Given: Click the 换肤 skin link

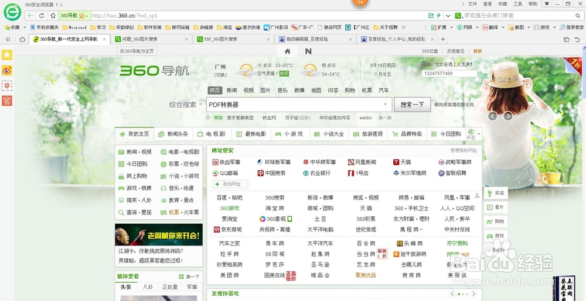Looking at the screenshot, I should click(478, 51).
